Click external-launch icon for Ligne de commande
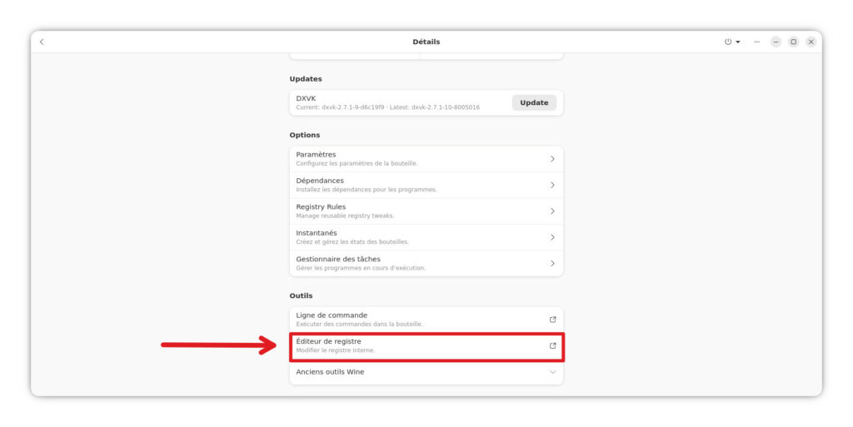 click(552, 320)
